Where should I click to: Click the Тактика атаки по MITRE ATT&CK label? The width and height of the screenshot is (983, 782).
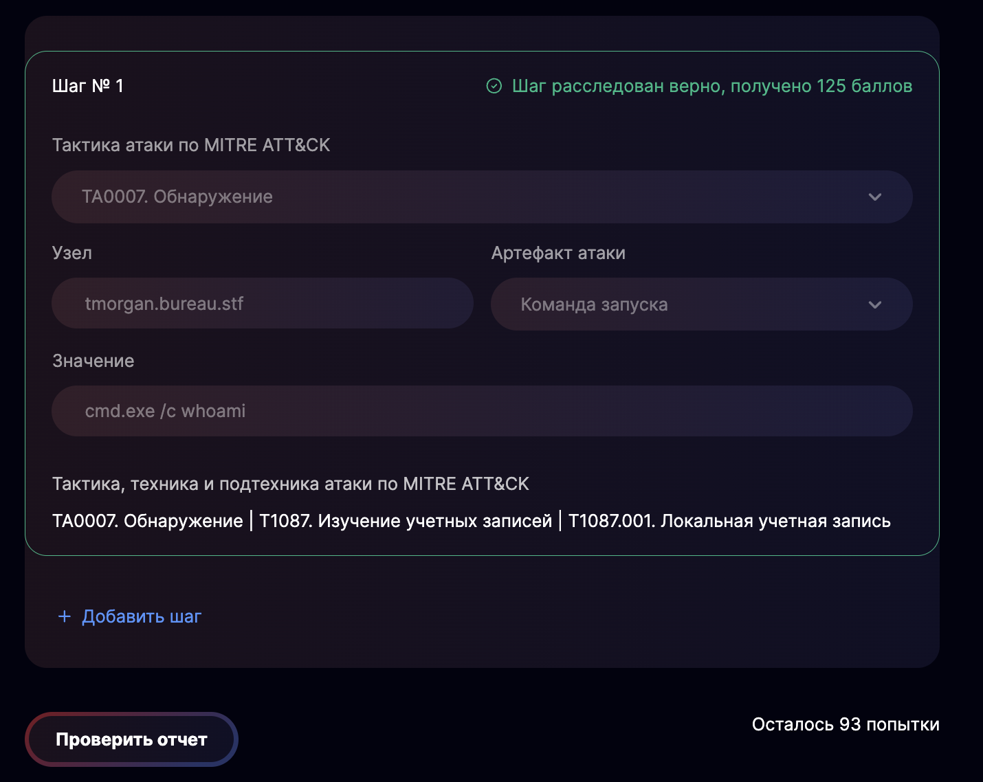(x=191, y=145)
